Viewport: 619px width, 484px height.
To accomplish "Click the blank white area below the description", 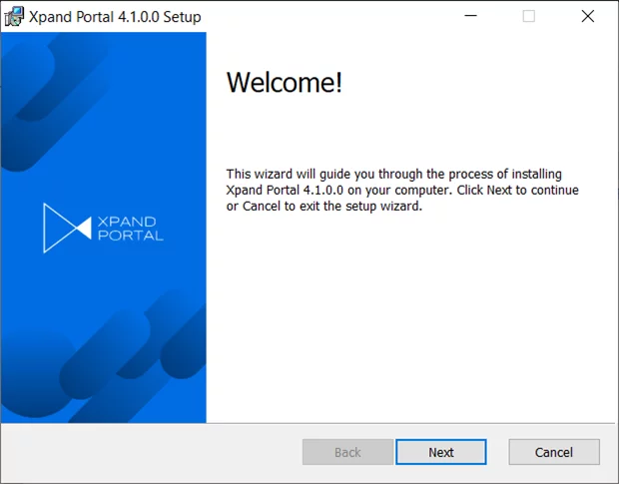I will tap(409, 319).
